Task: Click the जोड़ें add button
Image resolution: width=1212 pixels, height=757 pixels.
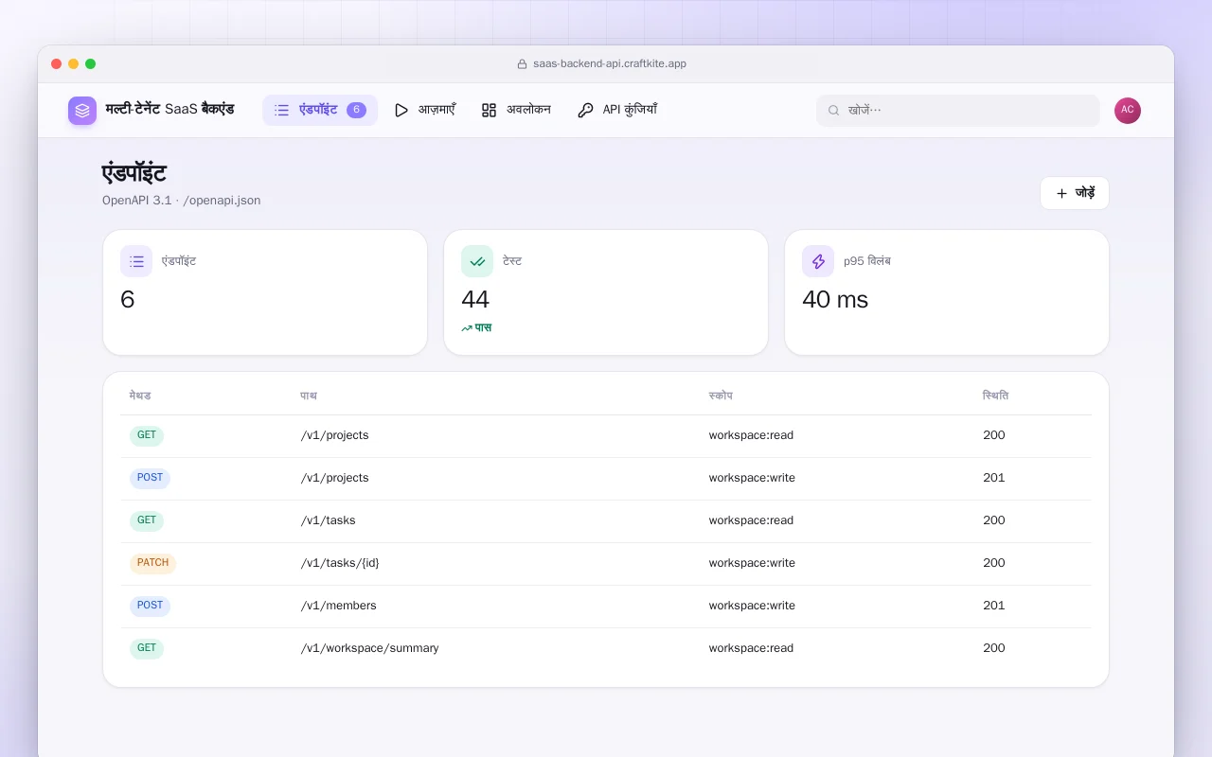Action: coord(1075,193)
